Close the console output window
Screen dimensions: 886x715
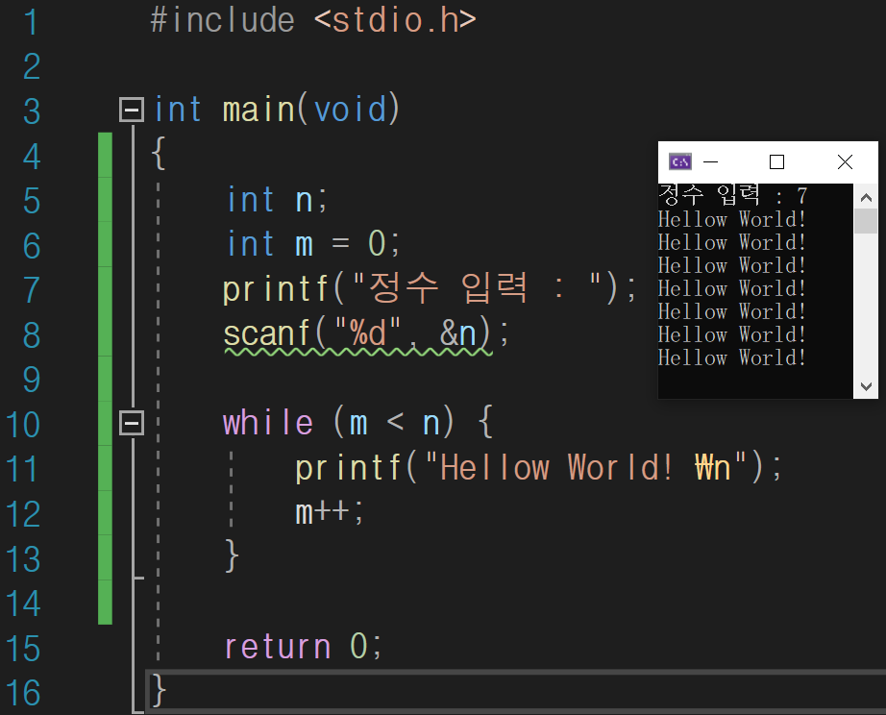coord(845,162)
